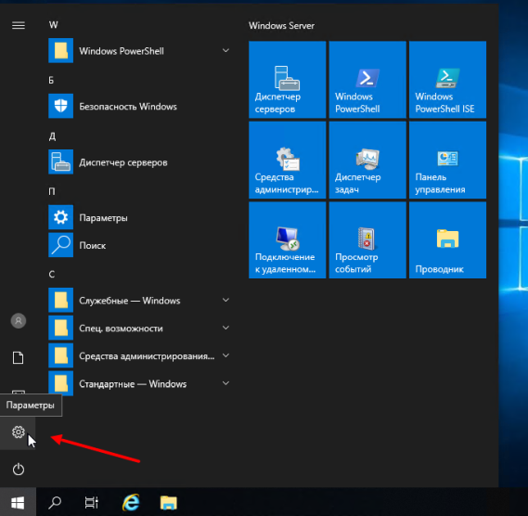
Task: Click the letter Д section header
Action: (52, 136)
